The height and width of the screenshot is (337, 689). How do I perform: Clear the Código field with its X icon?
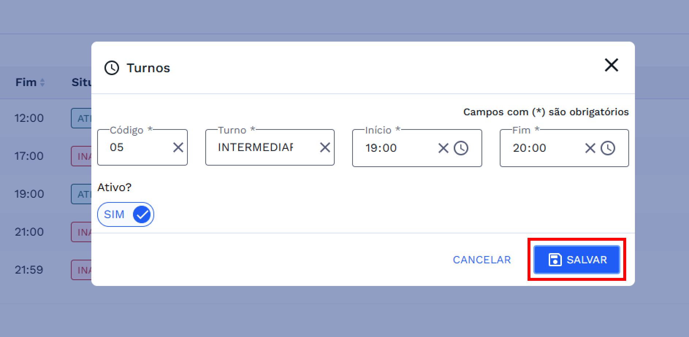tap(178, 148)
